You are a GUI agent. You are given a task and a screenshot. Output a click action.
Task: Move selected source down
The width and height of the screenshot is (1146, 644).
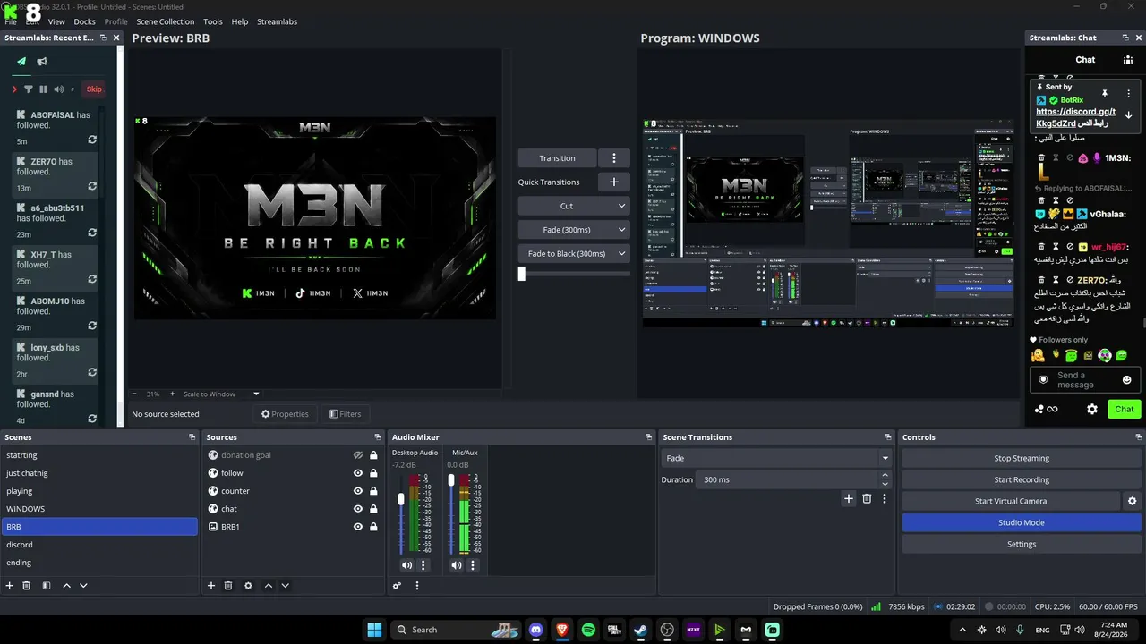click(285, 586)
